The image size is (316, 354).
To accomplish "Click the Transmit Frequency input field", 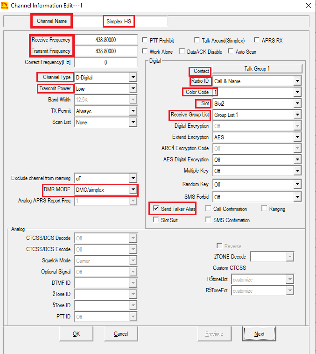I will tap(105, 51).
